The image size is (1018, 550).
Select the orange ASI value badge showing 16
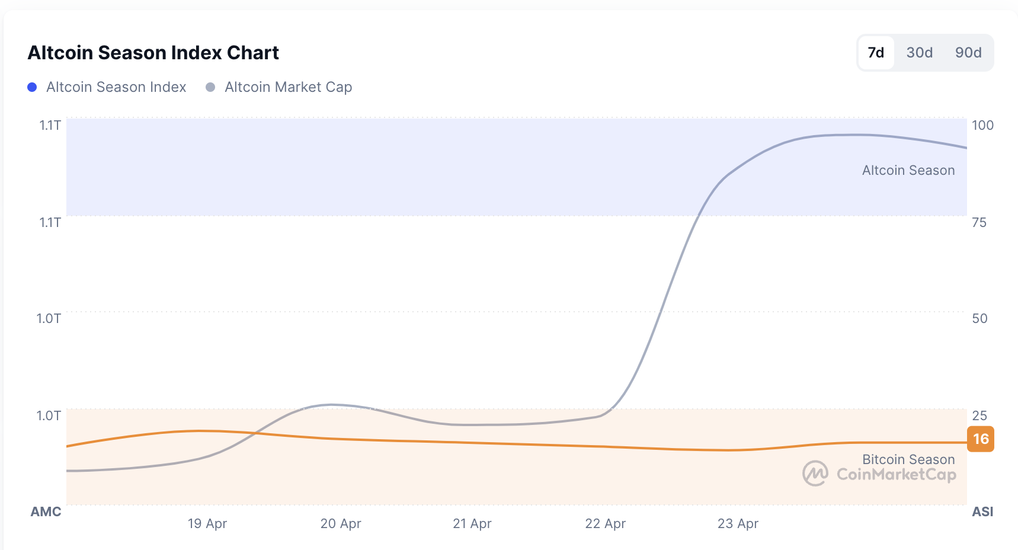coord(981,439)
